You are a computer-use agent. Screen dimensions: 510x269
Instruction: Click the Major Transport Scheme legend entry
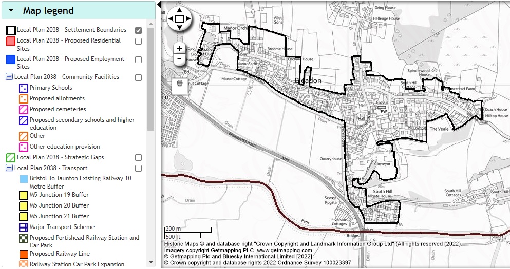pyautogui.click(x=62, y=227)
